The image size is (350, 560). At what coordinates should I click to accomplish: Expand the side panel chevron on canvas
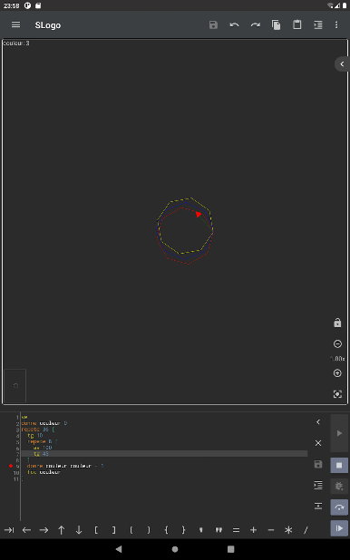click(x=342, y=64)
